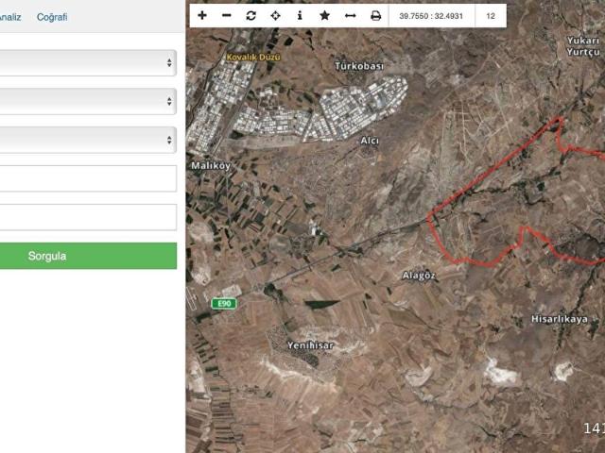Click the Alagöz place label
The width and height of the screenshot is (605, 453).
[419, 276]
